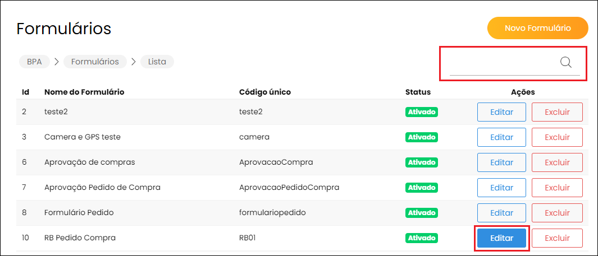Delete the Aprovação Pedido de Compra form
Screen dimensions: 598x256
(x=557, y=188)
